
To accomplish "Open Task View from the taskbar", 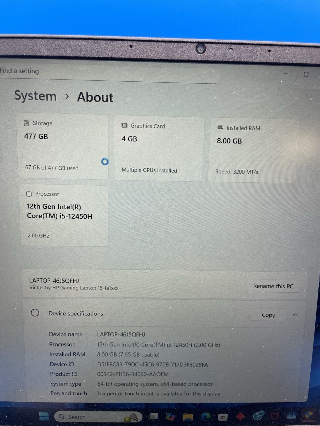I will [154, 416].
